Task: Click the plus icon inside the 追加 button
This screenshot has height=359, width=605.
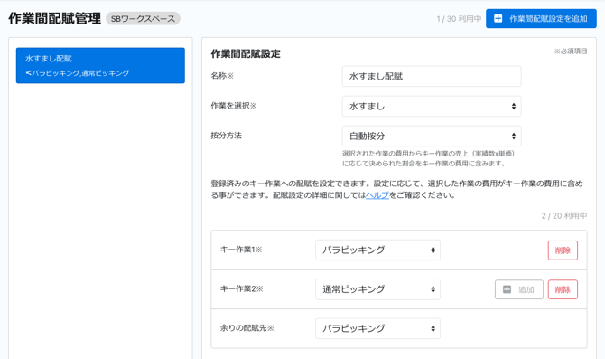Action: pyautogui.click(x=507, y=289)
